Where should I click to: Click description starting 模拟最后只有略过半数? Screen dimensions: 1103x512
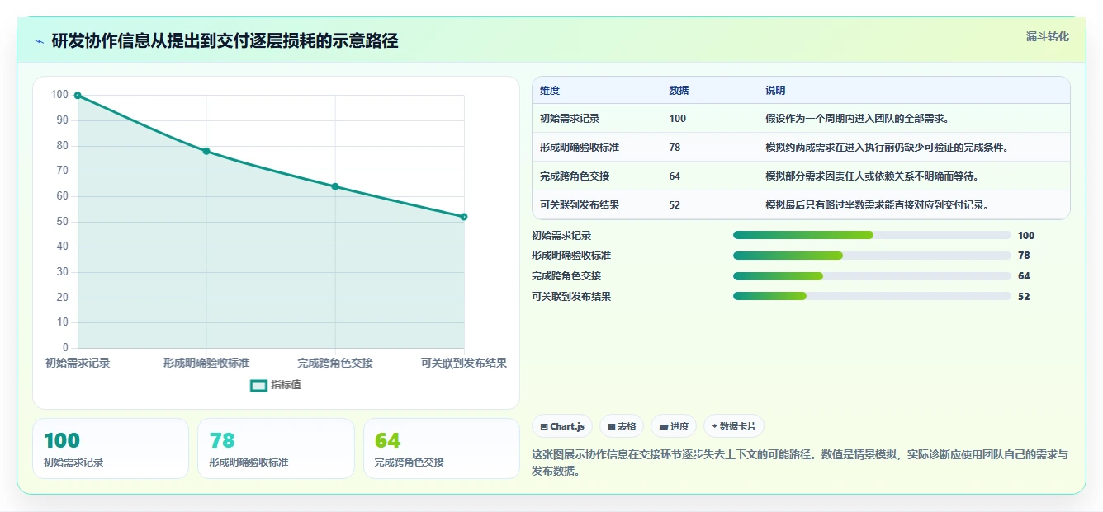[877, 205]
